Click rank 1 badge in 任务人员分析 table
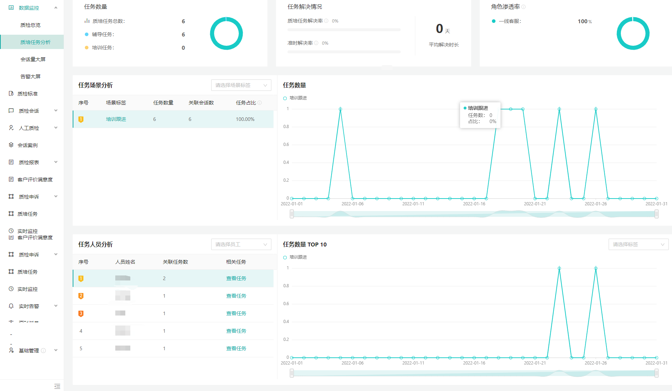 (x=81, y=278)
